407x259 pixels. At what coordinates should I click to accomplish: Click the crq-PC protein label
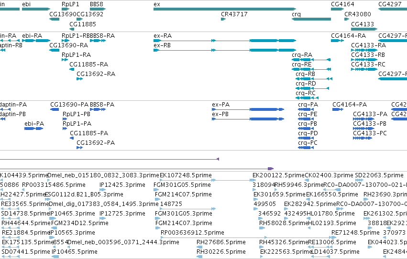click(x=308, y=143)
